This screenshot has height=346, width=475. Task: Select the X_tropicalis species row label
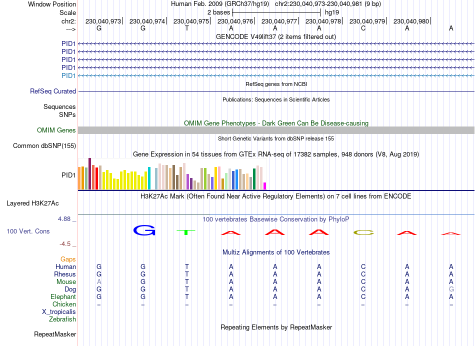coord(59,312)
